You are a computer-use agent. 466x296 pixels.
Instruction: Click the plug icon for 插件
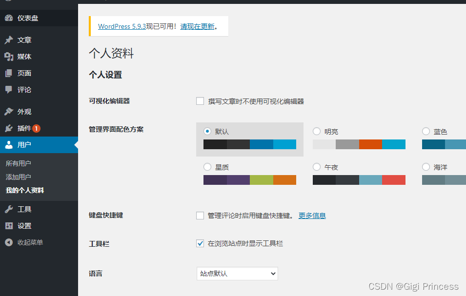pyautogui.click(x=9, y=128)
